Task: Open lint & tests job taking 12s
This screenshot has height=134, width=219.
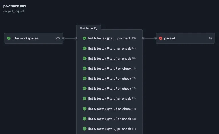Action: [109, 119]
